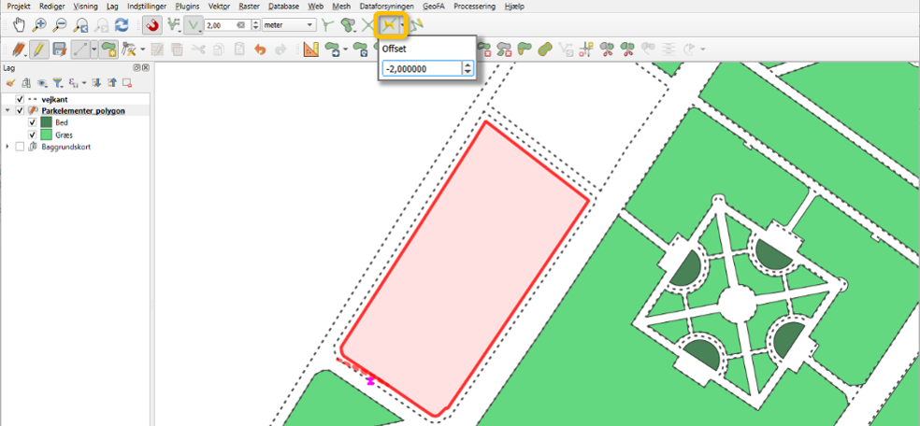The image size is (920, 426).
Task: Refresh the map canvas
Action: click(x=122, y=25)
